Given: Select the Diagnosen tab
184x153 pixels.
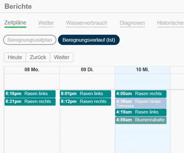Looking at the screenshot, I should point(132,23).
